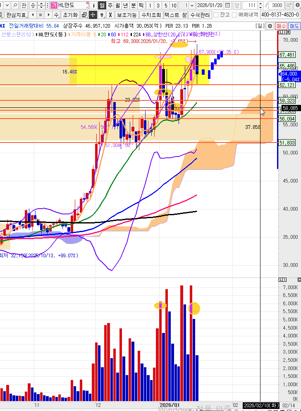Click the red 매수 buy button
This screenshot has width=301, height=411.
click(282, 26)
